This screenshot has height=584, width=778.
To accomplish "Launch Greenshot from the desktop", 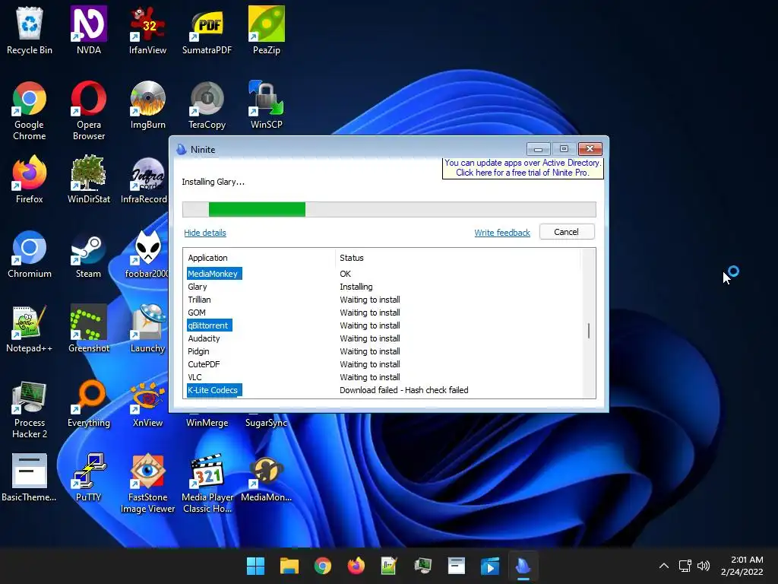I will point(89,328).
